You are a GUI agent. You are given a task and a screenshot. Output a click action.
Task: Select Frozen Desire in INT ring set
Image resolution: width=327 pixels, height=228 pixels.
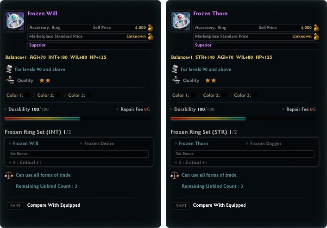pyautogui.click(x=99, y=143)
